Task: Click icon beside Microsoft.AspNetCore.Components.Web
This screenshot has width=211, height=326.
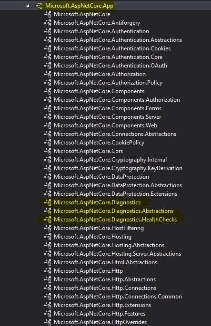Action: click(x=48, y=125)
